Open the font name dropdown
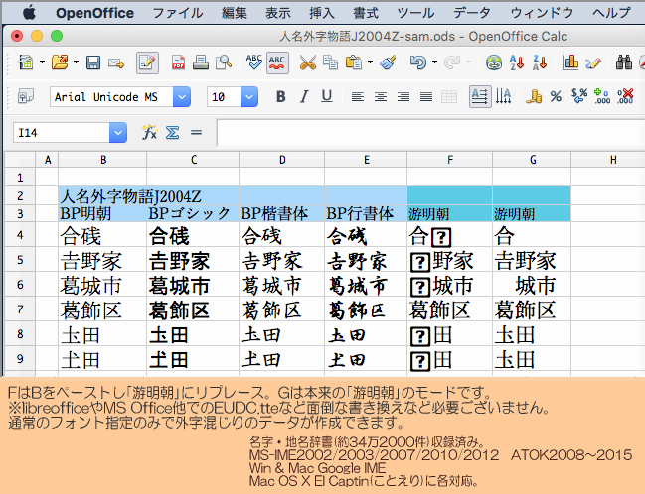645x494 pixels. [182, 97]
